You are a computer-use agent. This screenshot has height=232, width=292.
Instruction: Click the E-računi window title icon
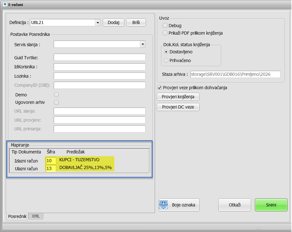(5, 5)
